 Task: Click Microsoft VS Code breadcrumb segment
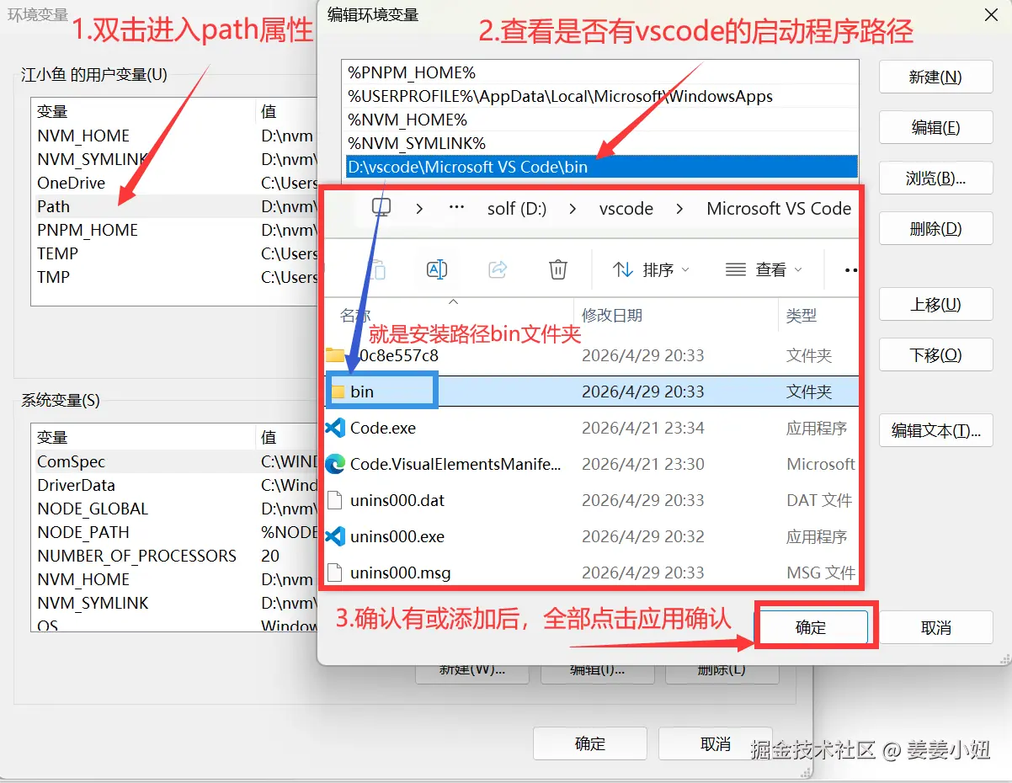(779, 209)
